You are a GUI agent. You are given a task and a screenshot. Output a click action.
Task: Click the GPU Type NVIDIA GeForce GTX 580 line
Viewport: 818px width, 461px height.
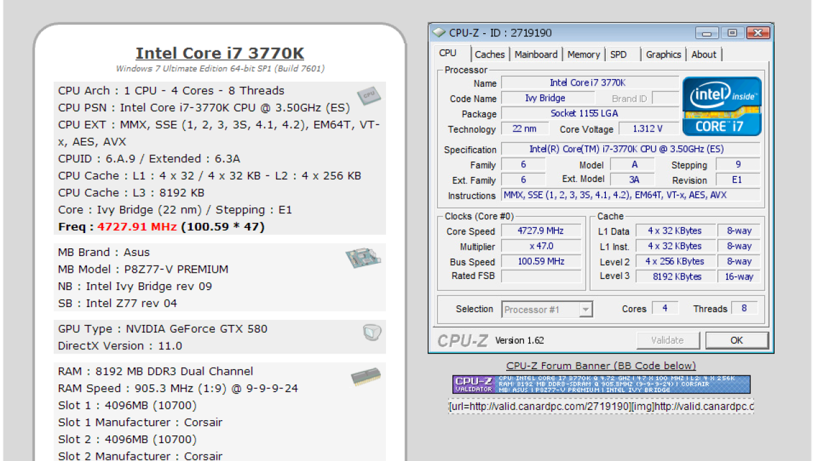point(163,329)
